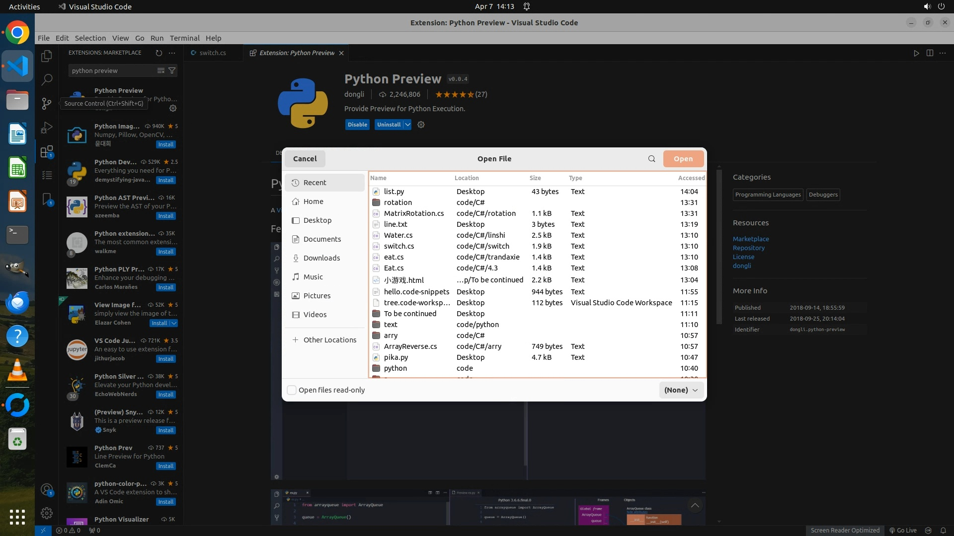
Task: Open Run and Debug view
Action: [x=47, y=128]
